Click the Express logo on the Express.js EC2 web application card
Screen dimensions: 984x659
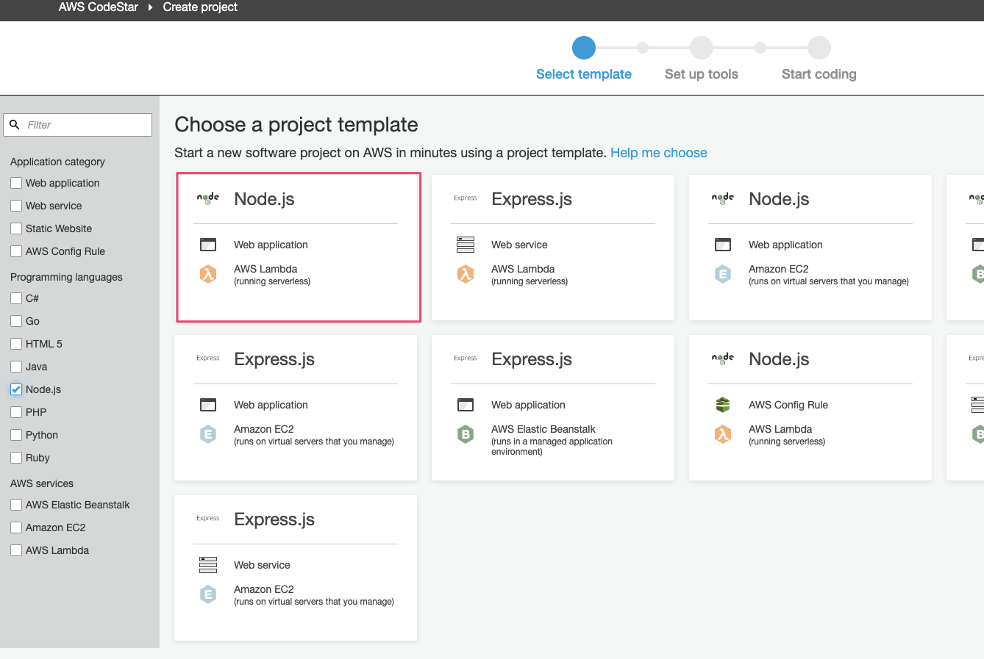pyautogui.click(x=208, y=359)
